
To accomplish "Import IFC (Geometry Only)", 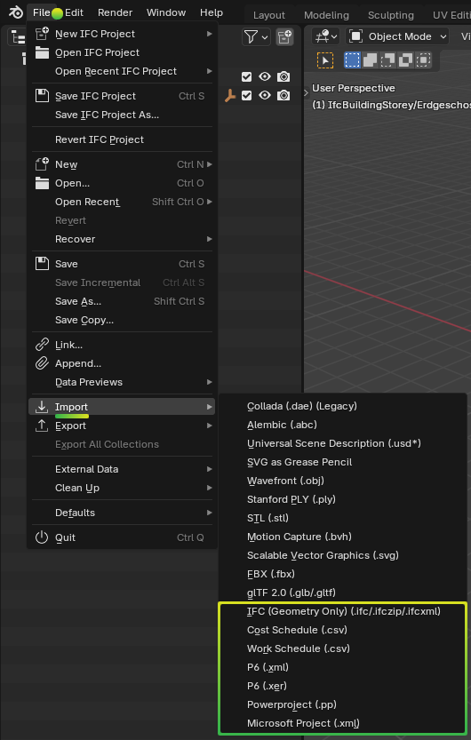I will click(343, 611).
